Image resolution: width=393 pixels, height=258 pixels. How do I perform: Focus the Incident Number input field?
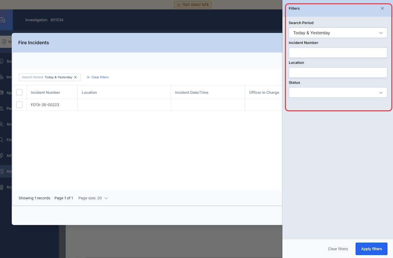[338, 53]
